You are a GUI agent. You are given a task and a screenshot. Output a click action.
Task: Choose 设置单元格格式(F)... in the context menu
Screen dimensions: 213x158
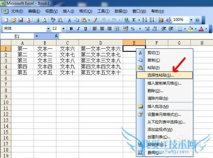164,115
